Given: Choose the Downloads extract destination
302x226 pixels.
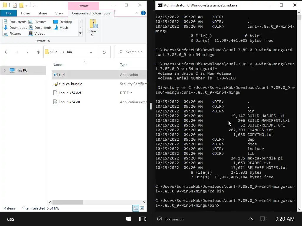Looking at the screenshot, I should click(15, 28).
